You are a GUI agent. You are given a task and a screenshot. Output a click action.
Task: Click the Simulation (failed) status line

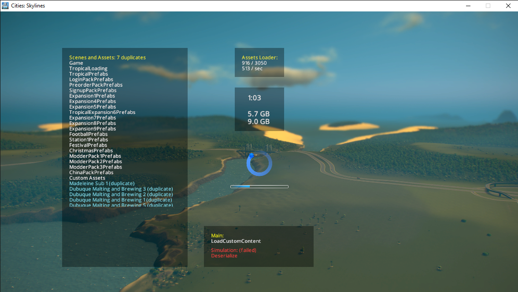tap(233, 250)
